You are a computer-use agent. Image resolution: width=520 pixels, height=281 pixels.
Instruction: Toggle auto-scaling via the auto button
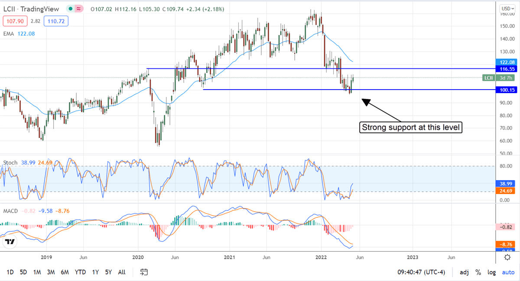[508, 272]
